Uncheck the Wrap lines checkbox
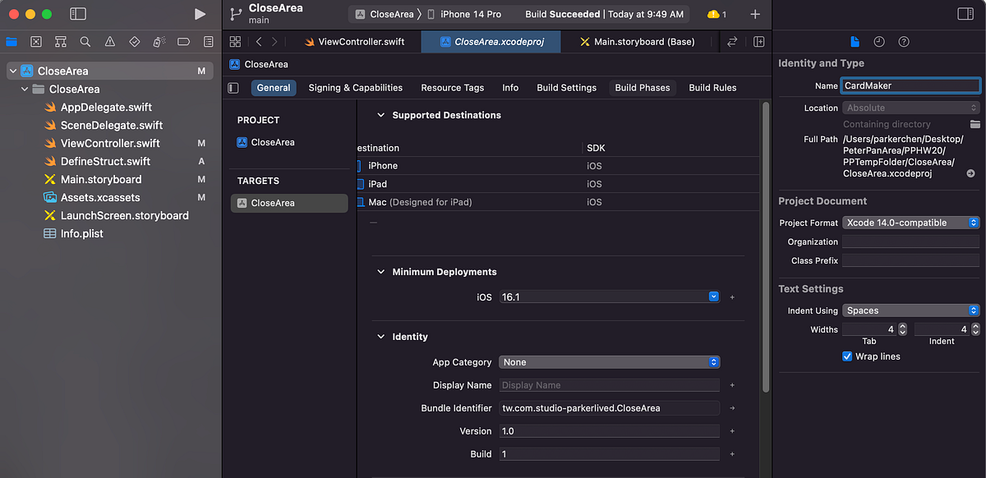This screenshot has width=986, height=478. click(x=847, y=356)
